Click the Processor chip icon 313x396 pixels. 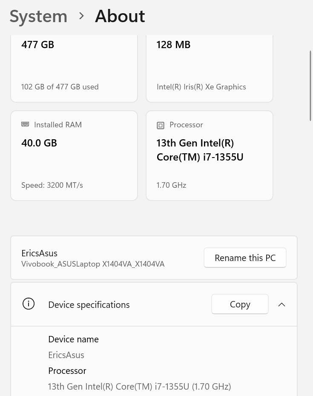(x=161, y=125)
